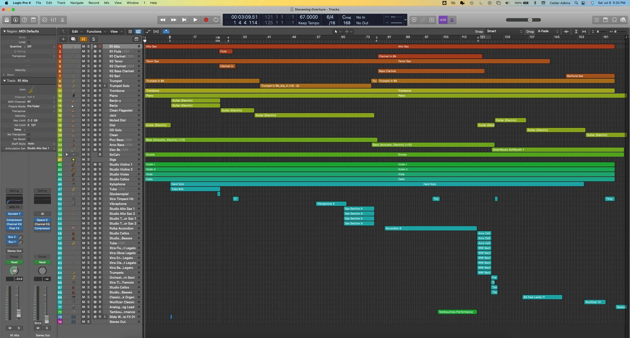
Task: Open the Mix menu in menu bar
Action: click(107, 3)
